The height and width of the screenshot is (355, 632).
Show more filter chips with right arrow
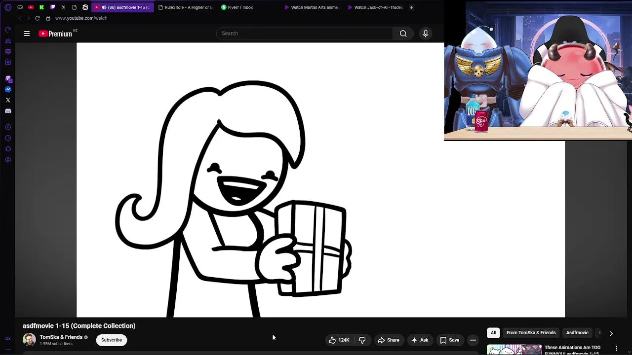tap(611, 333)
